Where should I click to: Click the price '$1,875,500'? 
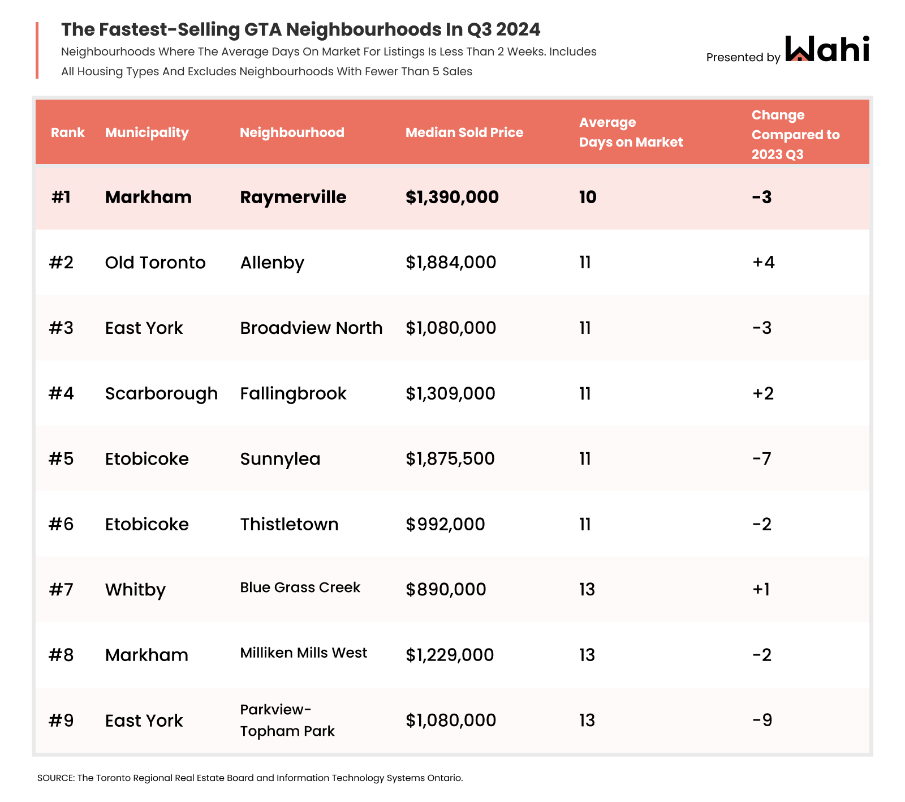point(450,458)
